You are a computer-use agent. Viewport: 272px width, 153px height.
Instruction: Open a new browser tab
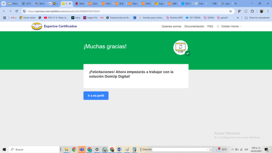pos(236,3)
